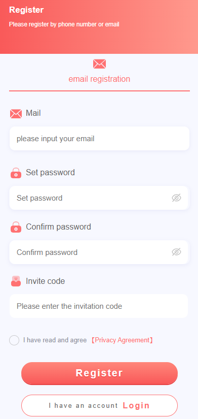The image size is (198, 419).
Task: Show password in Set password field
Action: 176,198
